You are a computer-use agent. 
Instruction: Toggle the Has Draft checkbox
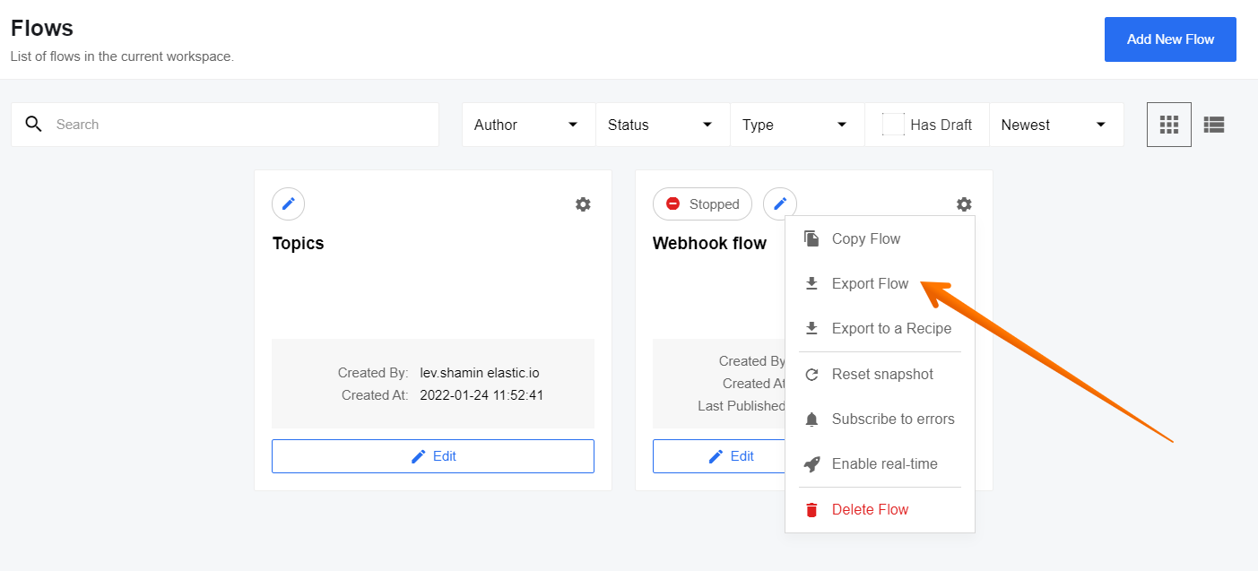coord(893,125)
